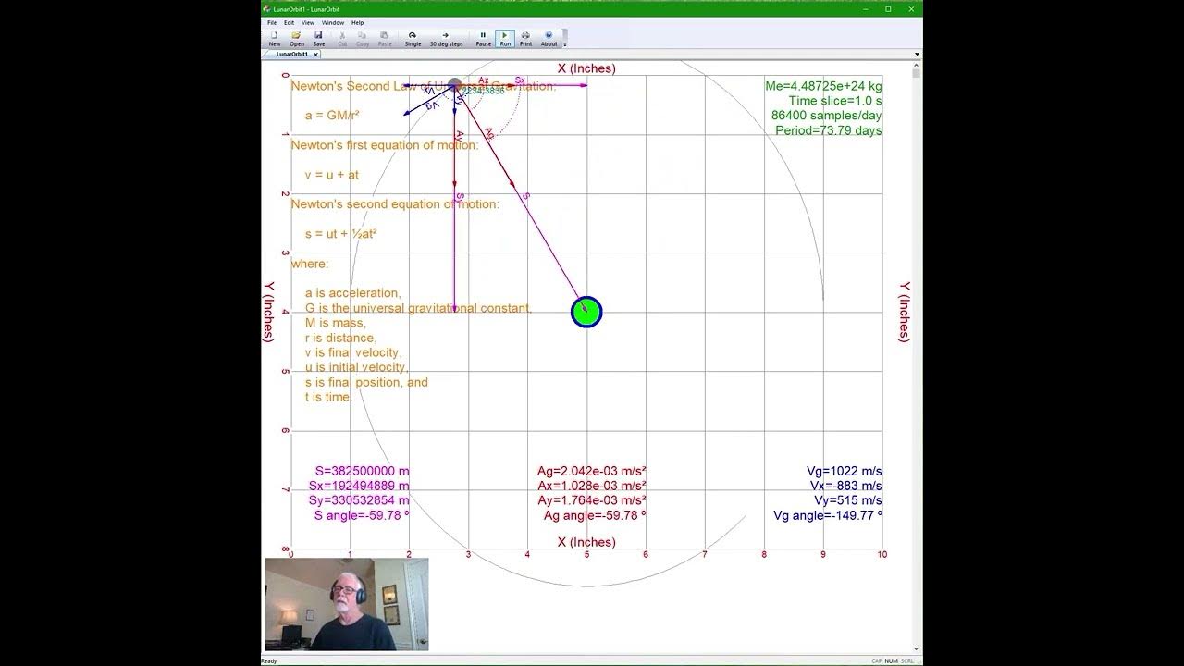Click the 'Ax=1.028e-03 m/s²' value
The image size is (1184, 666).
[592, 486]
